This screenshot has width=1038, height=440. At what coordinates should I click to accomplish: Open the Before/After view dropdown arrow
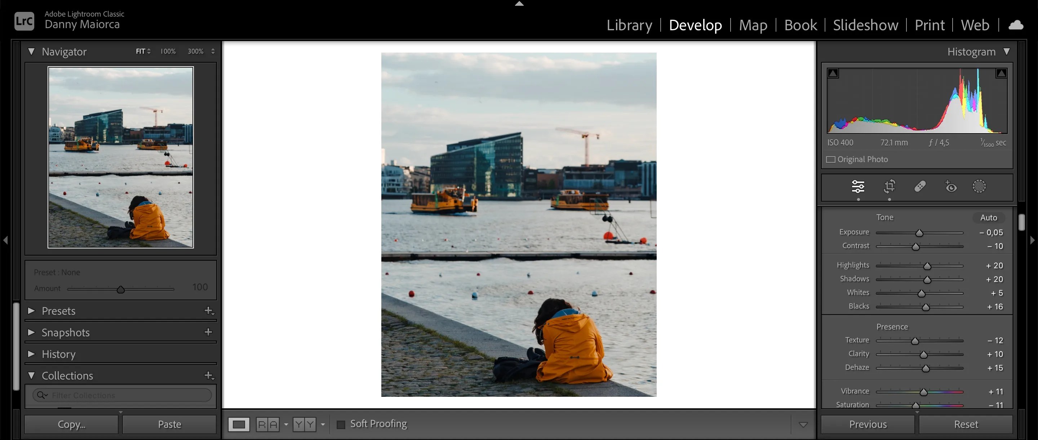286,424
